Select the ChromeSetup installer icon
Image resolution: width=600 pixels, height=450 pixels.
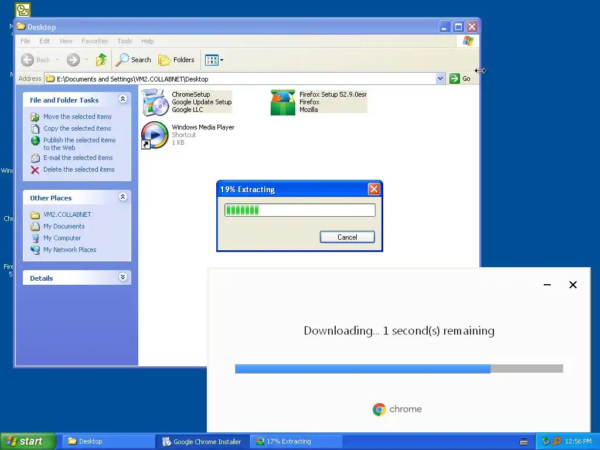155,102
